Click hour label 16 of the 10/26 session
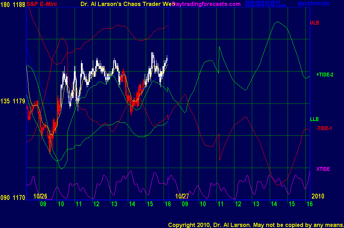Image resolution: width=344 pixels, height=228 pixels. click(x=167, y=204)
